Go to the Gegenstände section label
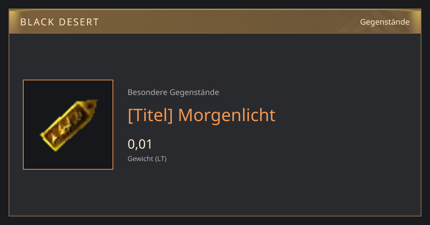The width and height of the screenshot is (430, 225). [385, 22]
